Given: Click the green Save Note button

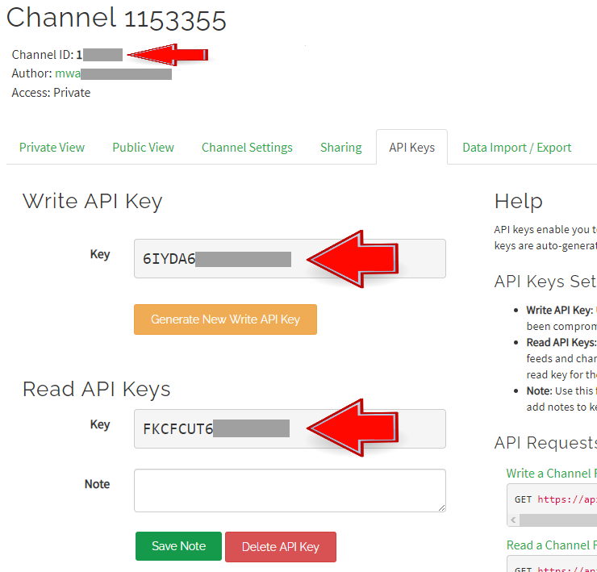Looking at the screenshot, I should coord(178,546).
